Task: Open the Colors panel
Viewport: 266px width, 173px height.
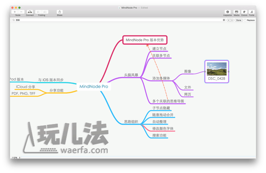Action: coord(244,12)
